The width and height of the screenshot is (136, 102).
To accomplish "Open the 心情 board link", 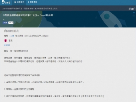I will [12, 36].
